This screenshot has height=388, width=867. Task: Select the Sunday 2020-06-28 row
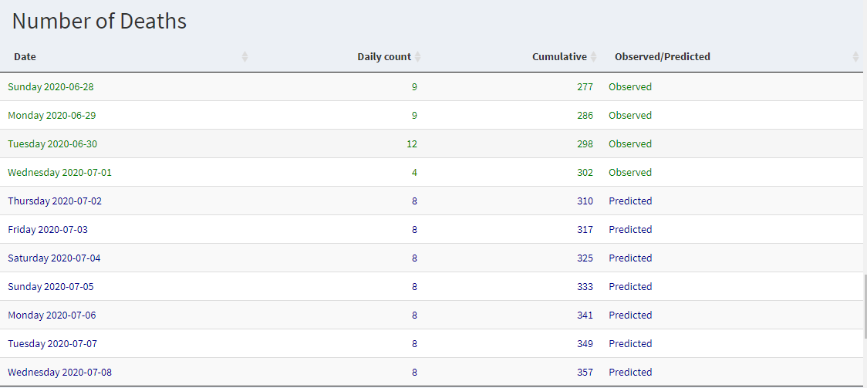431,86
